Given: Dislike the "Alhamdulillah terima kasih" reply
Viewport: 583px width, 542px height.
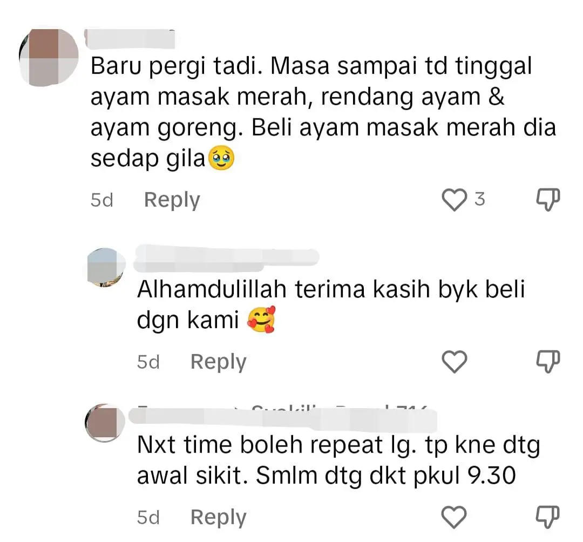Looking at the screenshot, I should tap(548, 362).
